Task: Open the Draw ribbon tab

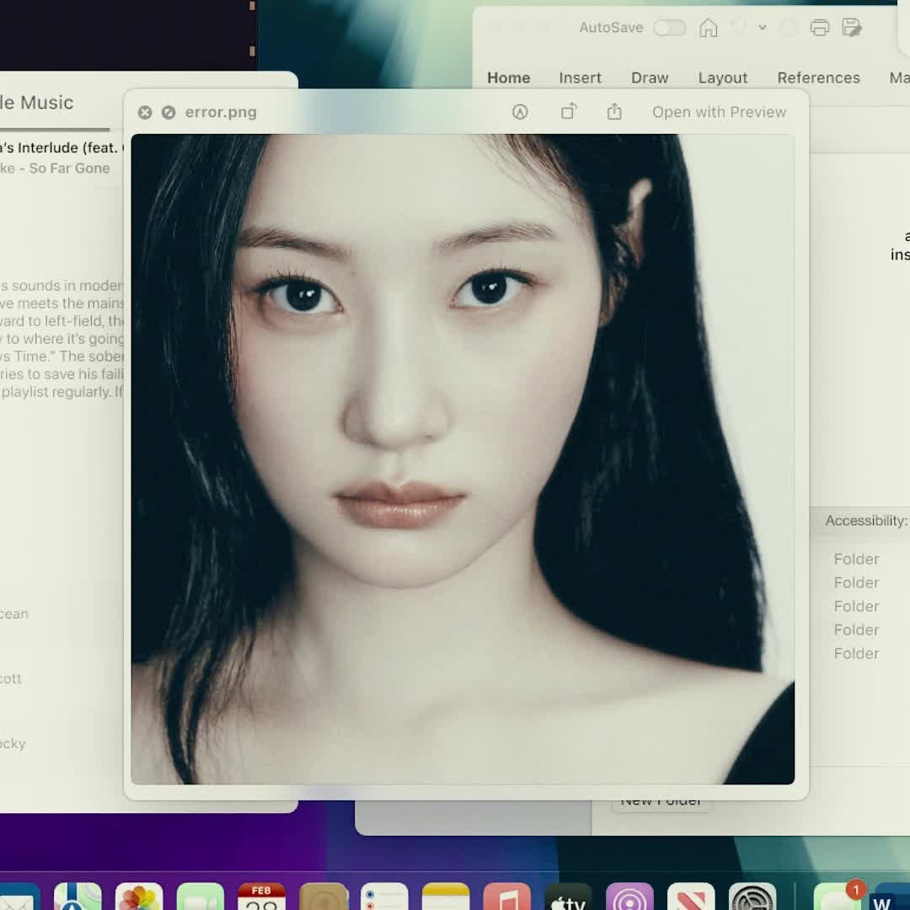Action: coord(650,78)
